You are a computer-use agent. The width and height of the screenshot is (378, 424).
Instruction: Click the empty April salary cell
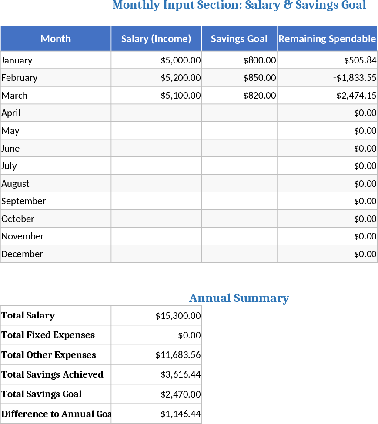(156, 113)
